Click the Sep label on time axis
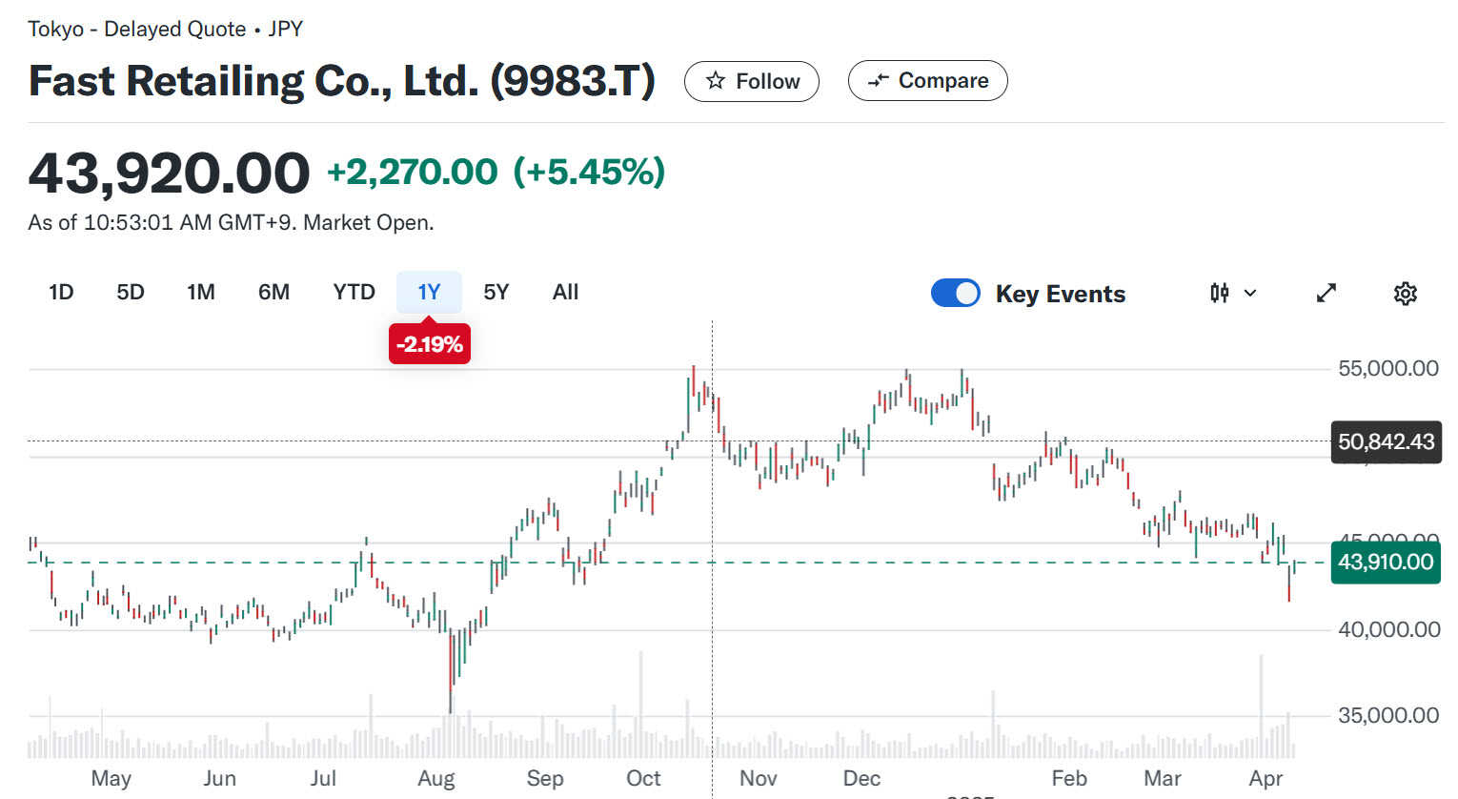 (x=545, y=778)
